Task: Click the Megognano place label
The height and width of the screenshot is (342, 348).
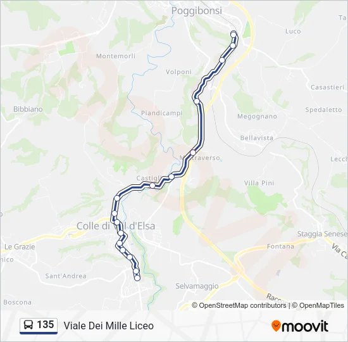Action: click(258, 117)
